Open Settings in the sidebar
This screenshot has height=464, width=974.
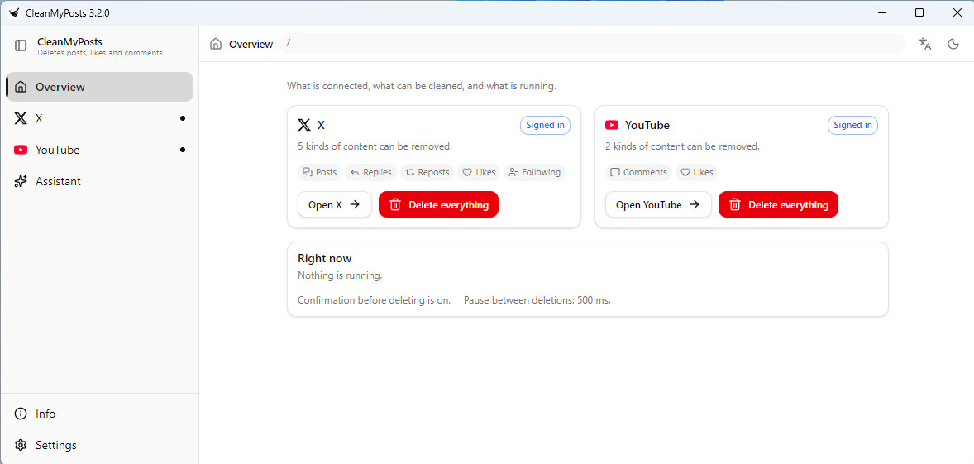point(100,445)
